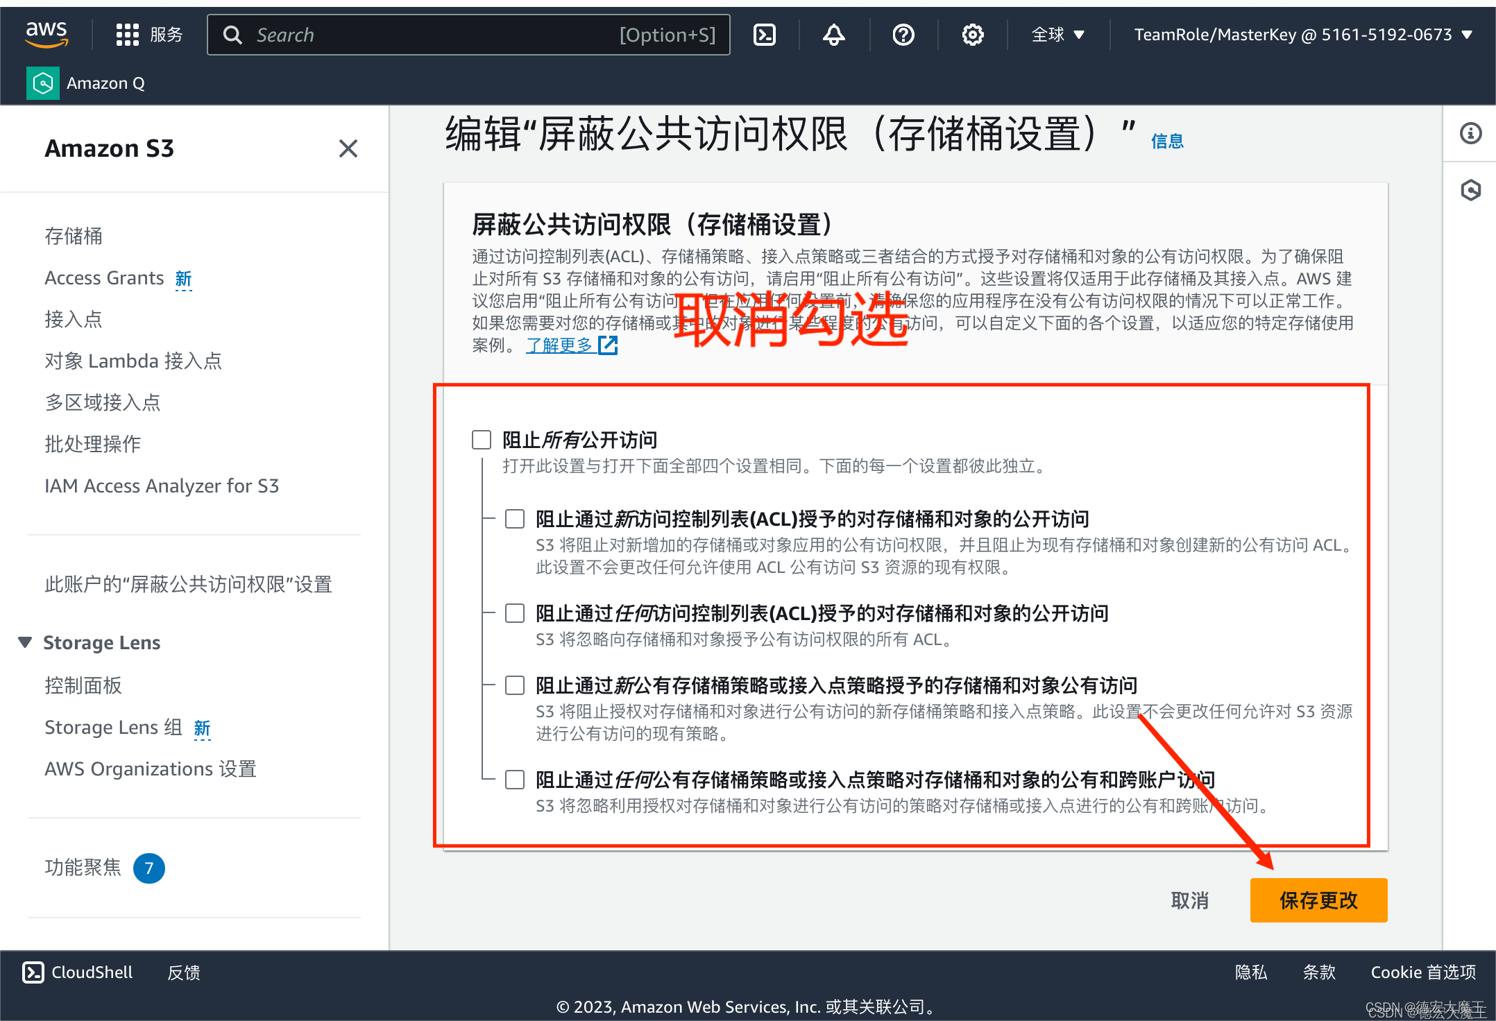Click 反馈 in the footer

(x=184, y=972)
